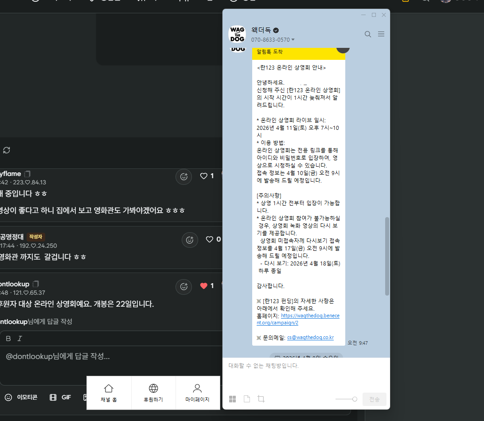This screenshot has height=421, width=484.
Task: Click the 공명정대 username
Action: click(x=12, y=237)
